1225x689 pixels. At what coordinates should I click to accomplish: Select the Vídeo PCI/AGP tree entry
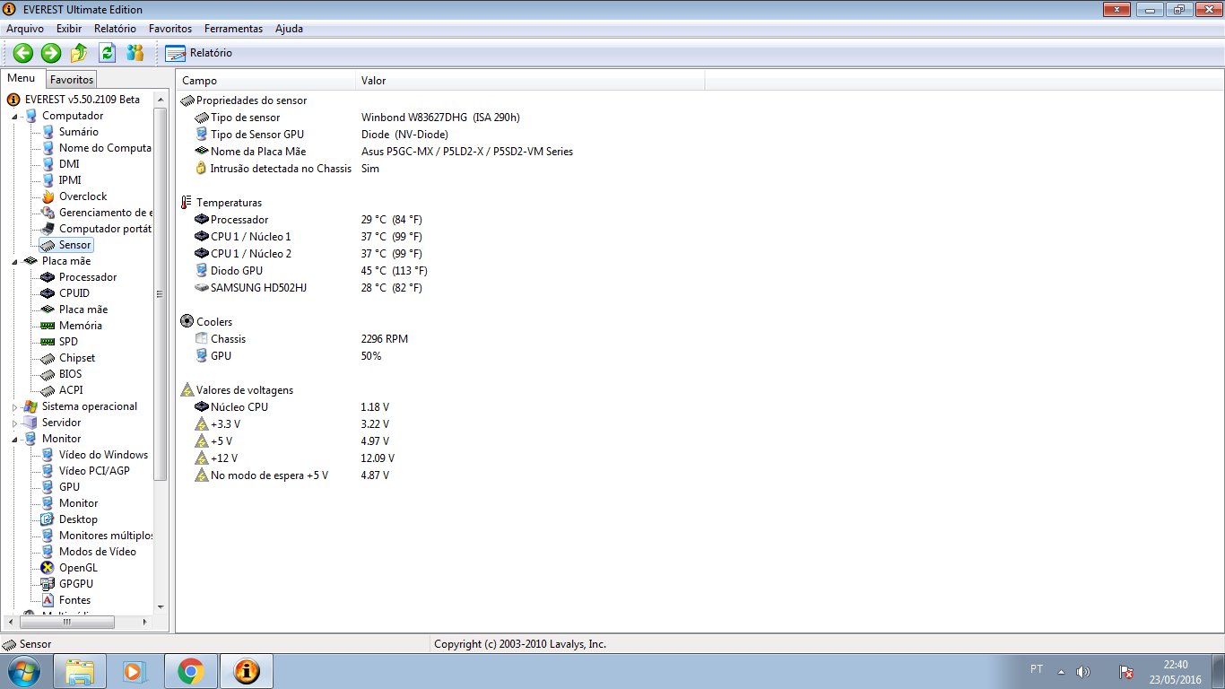tap(85, 471)
